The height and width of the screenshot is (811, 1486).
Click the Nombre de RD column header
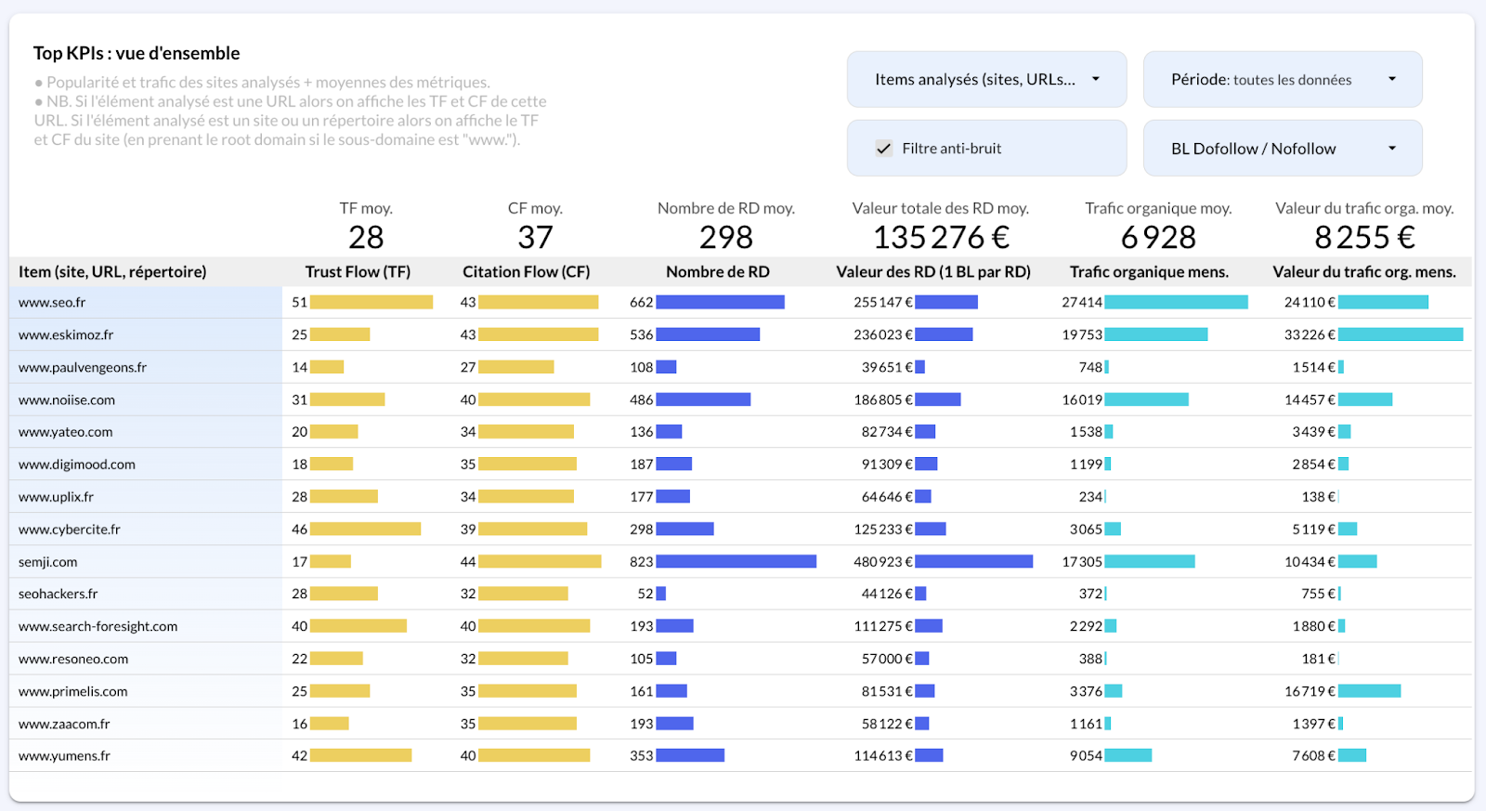(717, 272)
